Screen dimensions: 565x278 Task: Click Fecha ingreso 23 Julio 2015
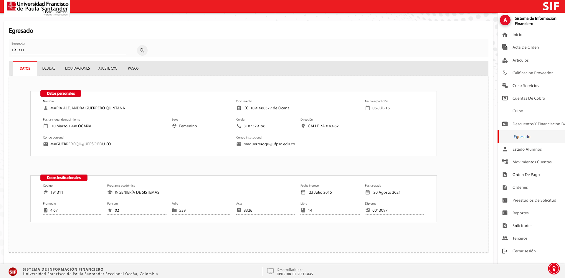point(321,193)
